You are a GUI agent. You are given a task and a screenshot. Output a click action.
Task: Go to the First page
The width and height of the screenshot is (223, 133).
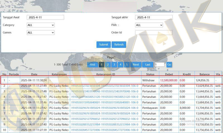click(x=93, y=65)
